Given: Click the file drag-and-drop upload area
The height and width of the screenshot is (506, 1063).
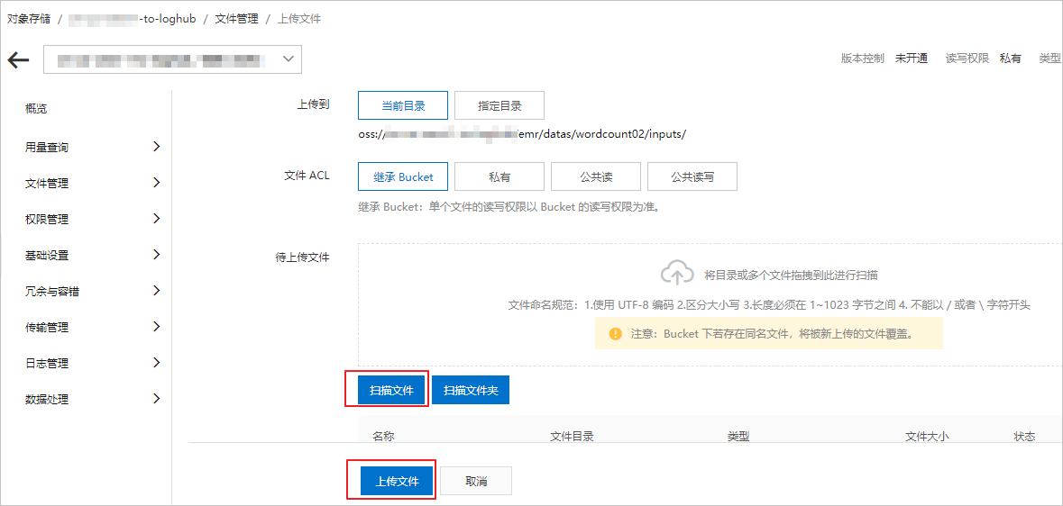Looking at the screenshot, I should (x=710, y=305).
